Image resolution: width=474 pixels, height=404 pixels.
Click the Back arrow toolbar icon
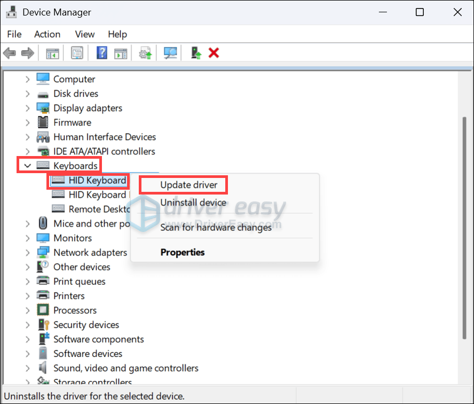click(10, 53)
